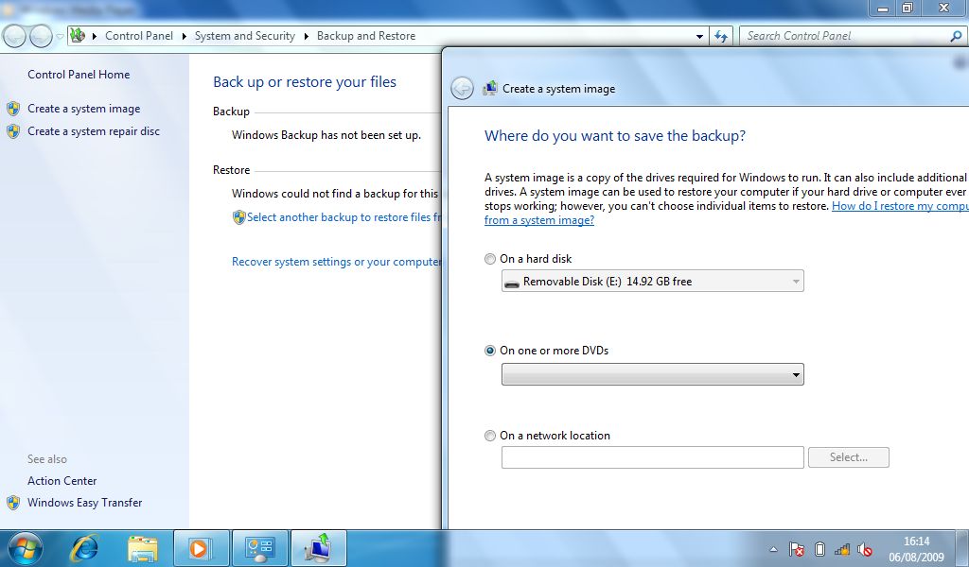Select the On a network location option
The width and height of the screenshot is (969, 567).
(490, 436)
